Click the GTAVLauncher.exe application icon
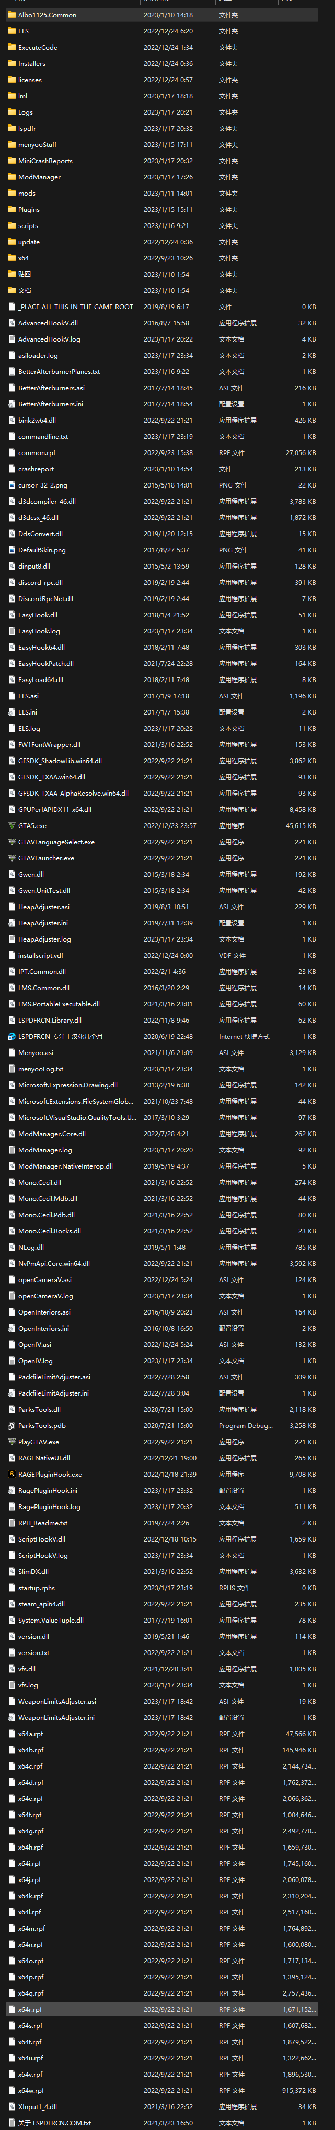This screenshot has width=335, height=2130. tap(11, 857)
